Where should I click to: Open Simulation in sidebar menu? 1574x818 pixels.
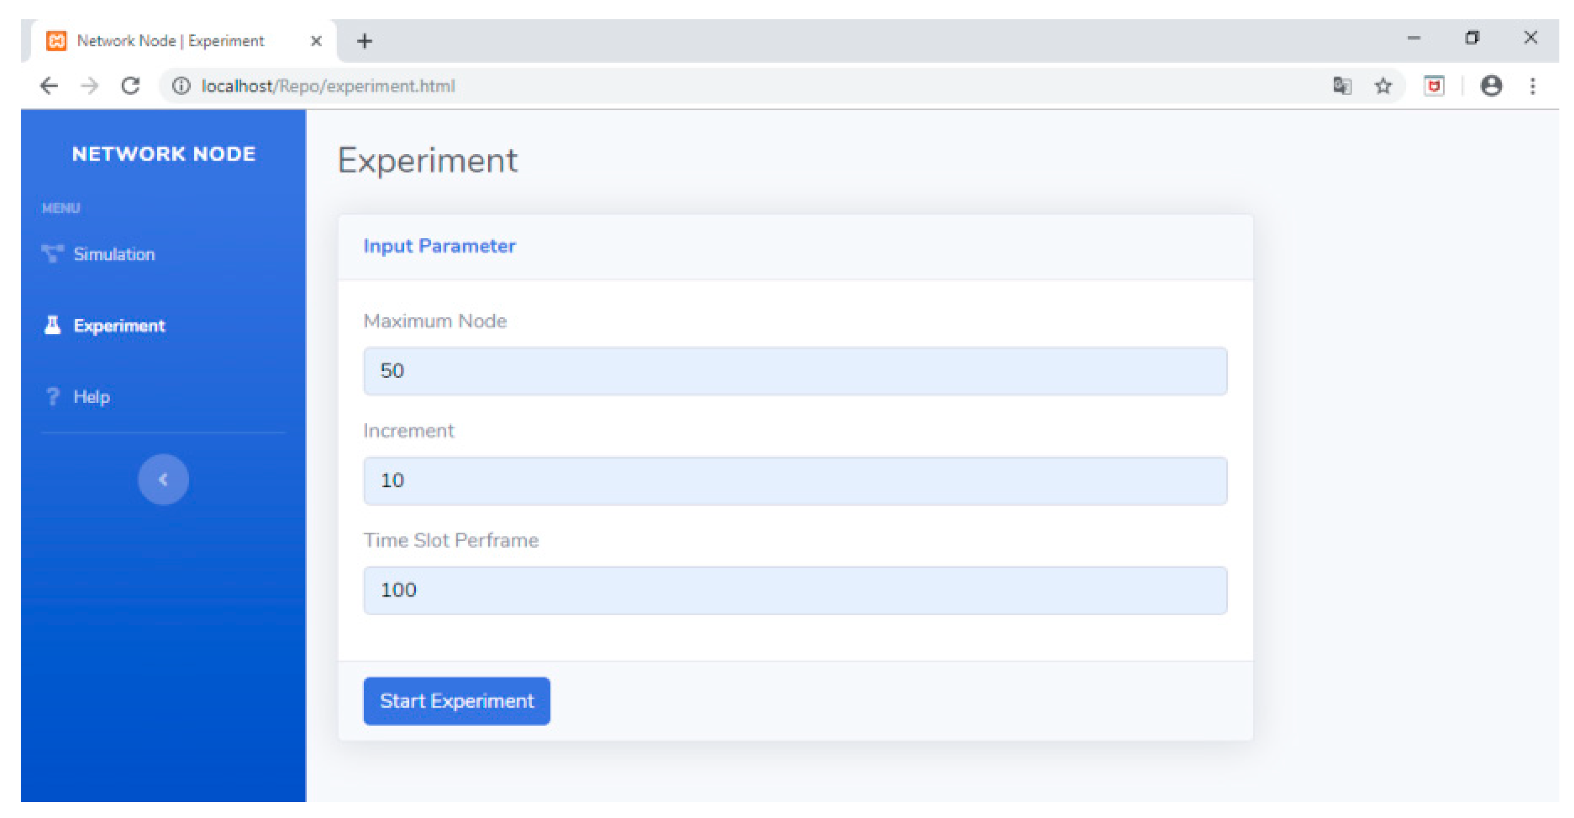(x=113, y=254)
